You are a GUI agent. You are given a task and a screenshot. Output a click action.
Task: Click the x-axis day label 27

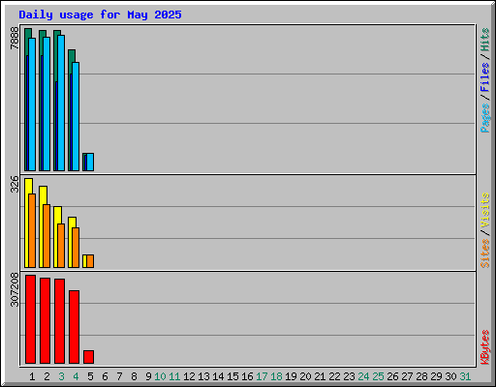pos(407,376)
